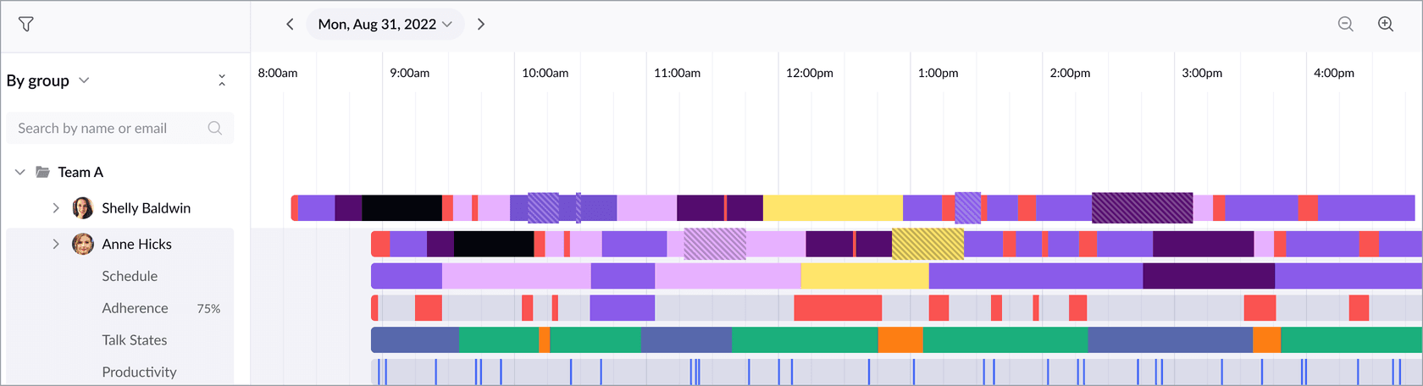Click the 75% adherence value
The image size is (1423, 386).
[208, 309]
